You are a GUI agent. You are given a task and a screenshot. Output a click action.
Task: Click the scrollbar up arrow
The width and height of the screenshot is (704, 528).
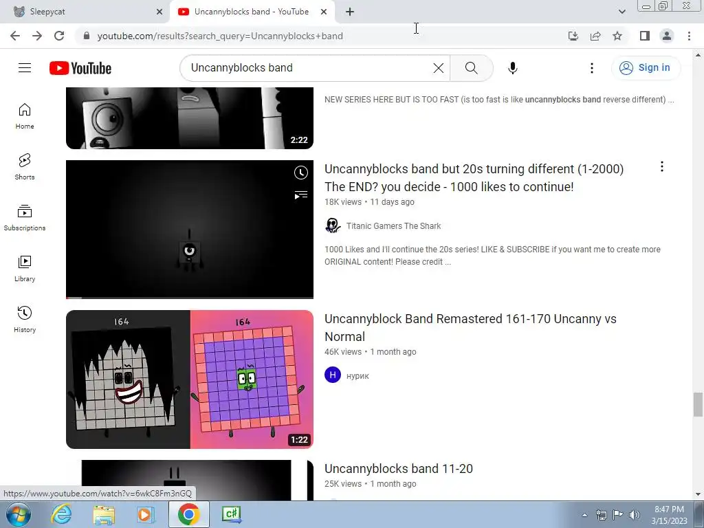click(698, 55)
